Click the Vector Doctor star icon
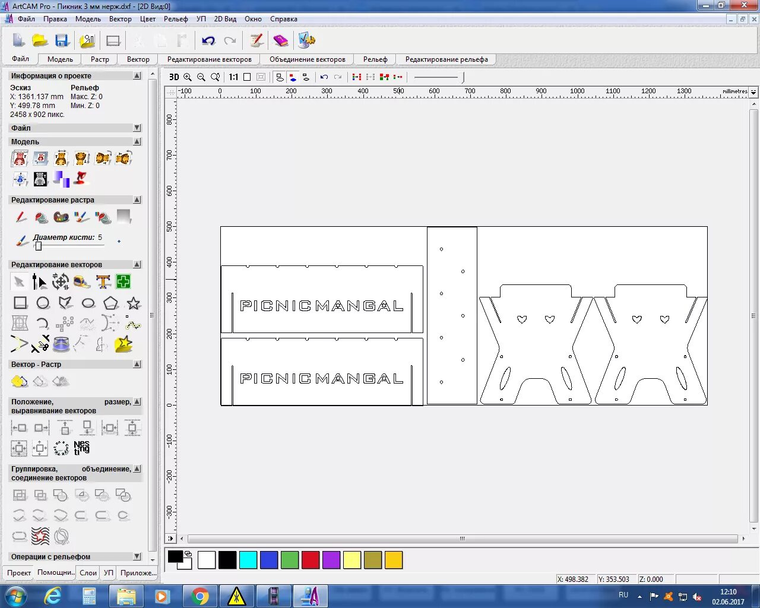The image size is (760, 608). (123, 344)
